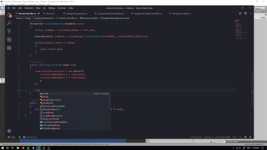Change encoding via UTF-8 with BOM
267x150 pixels.
(x=222, y=137)
